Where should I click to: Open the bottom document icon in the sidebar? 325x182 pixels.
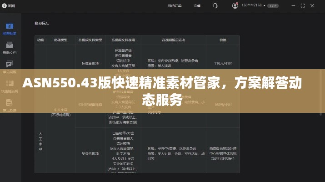click(9, 103)
